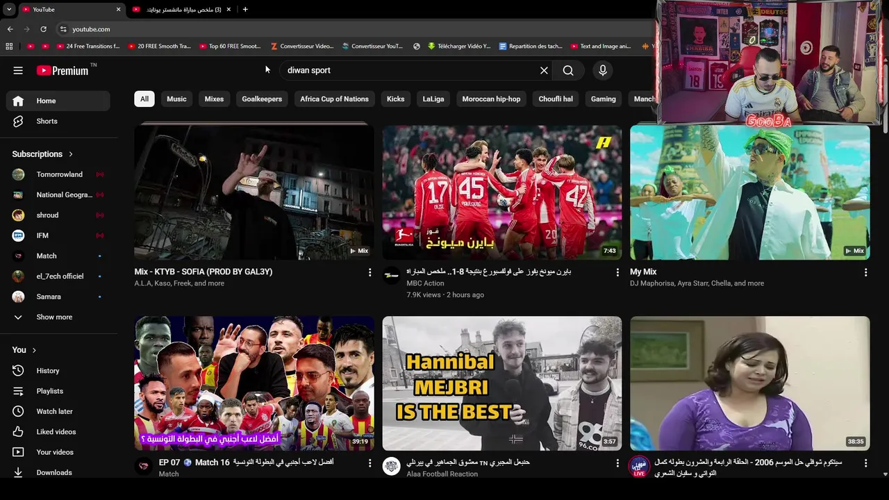
Task: Open a new browser tab
Action: (245, 9)
